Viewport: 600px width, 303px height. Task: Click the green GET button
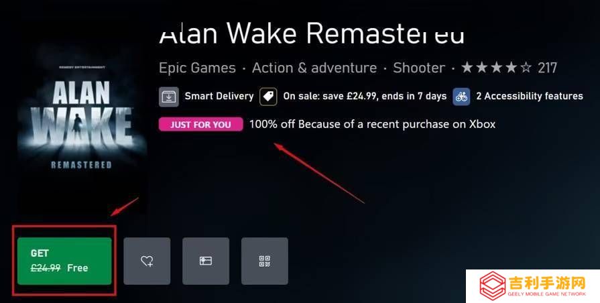tap(64, 261)
